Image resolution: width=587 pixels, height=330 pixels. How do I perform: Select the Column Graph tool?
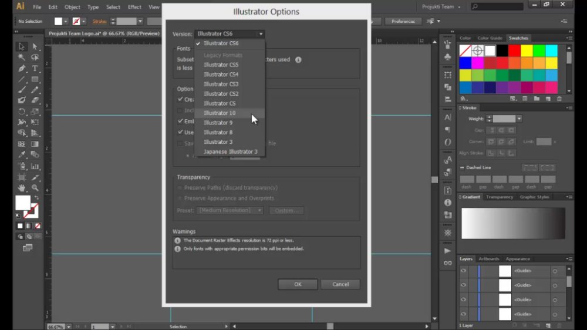pyautogui.click(x=35, y=166)
